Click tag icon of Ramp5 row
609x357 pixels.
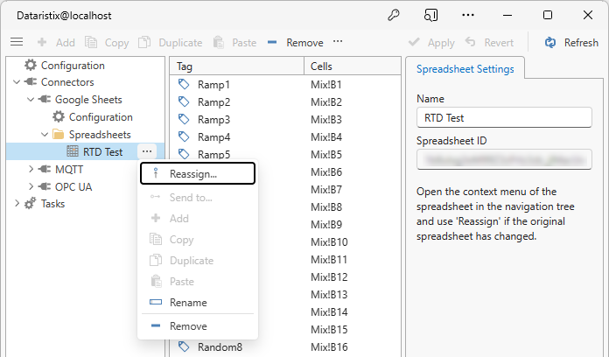pyautogui.click(x=184, y=154)
